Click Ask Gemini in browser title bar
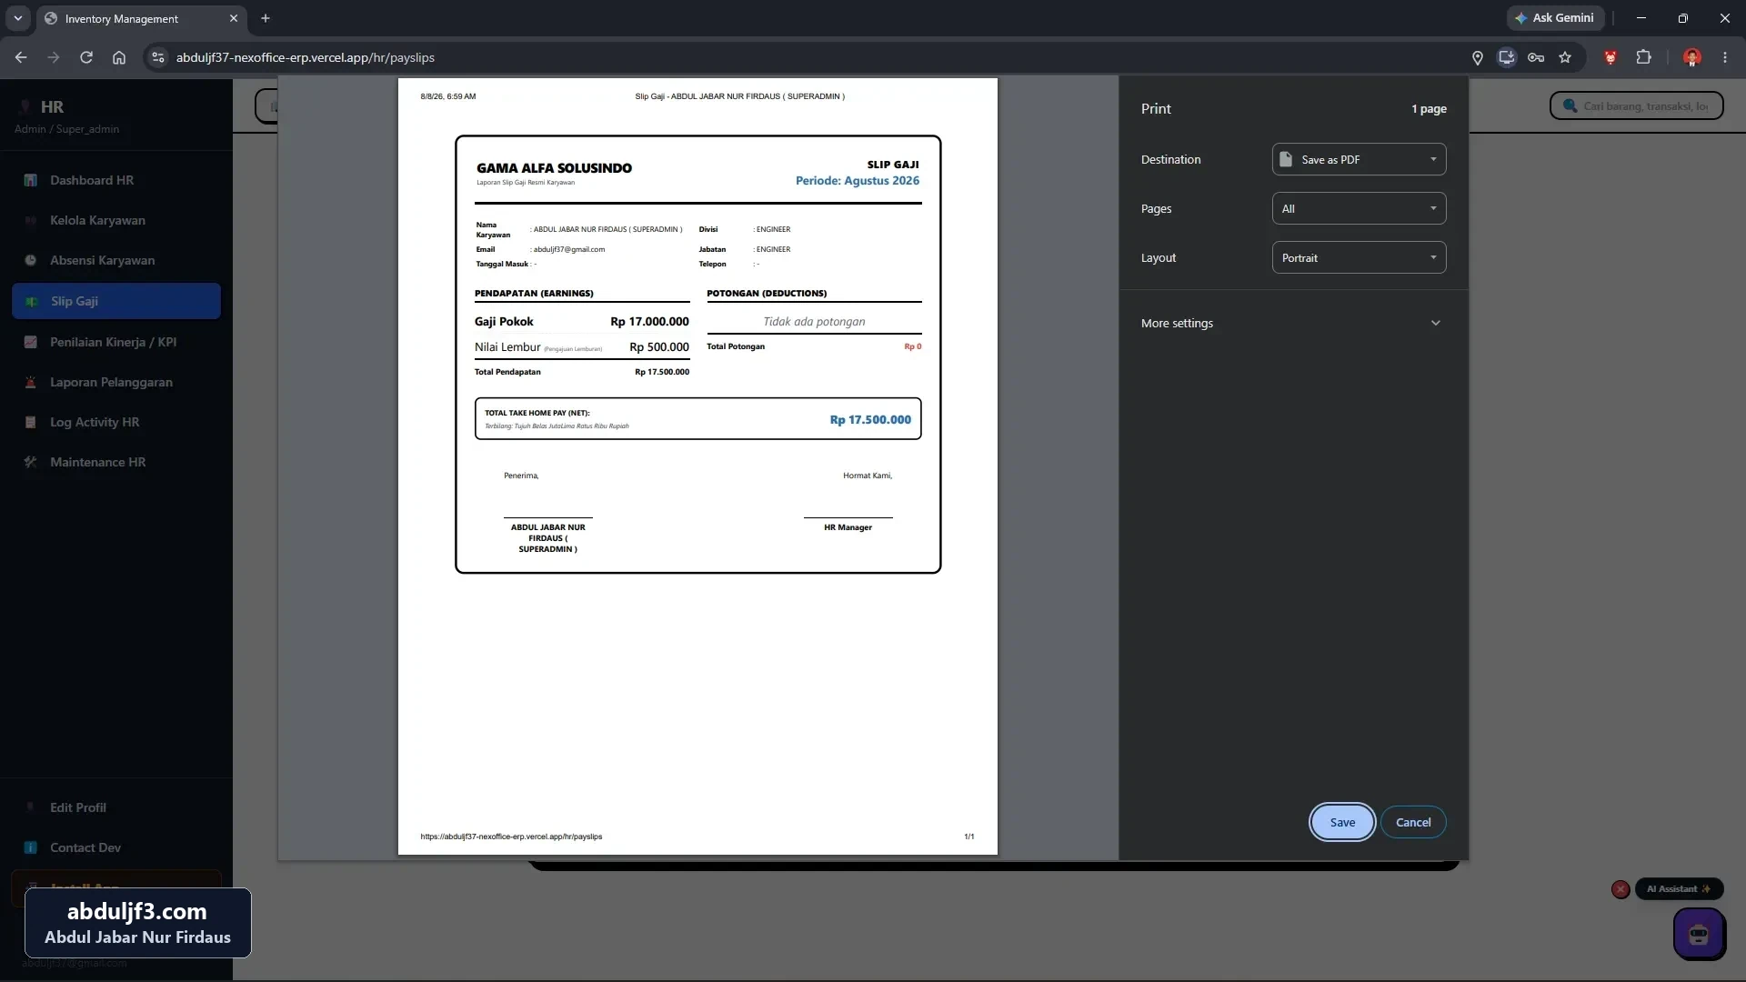1746x982 pixels. pos(1554,17)
